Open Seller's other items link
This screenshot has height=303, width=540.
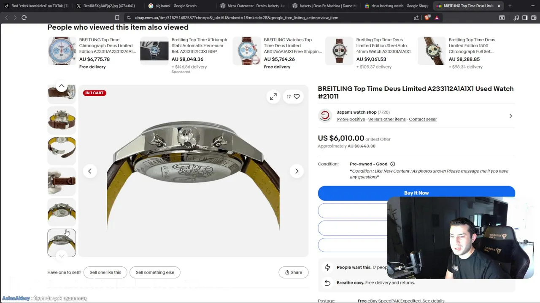[387, 120]
